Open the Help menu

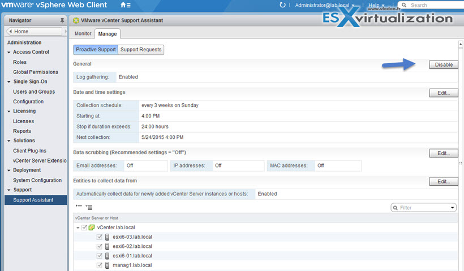[376, 5]
